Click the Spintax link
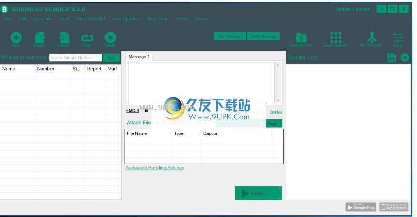The width and height of the screenshot is (417, 217). 276,112
